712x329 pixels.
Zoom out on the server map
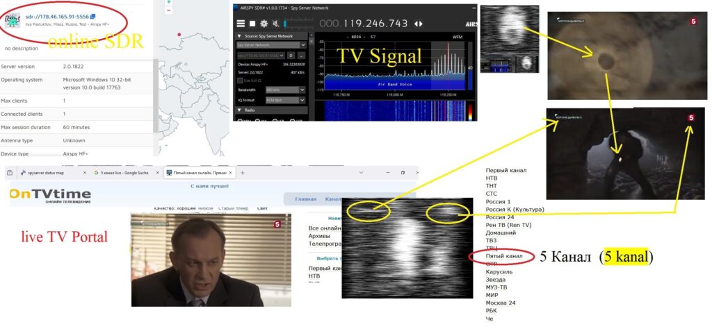(x=169, y=11)
